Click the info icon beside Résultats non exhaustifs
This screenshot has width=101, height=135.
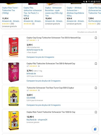(x=96, y=32)
